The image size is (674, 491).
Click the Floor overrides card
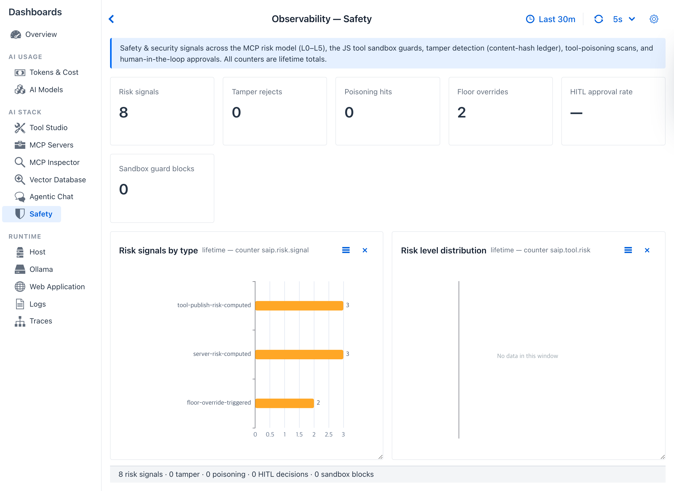coord(500,111)
